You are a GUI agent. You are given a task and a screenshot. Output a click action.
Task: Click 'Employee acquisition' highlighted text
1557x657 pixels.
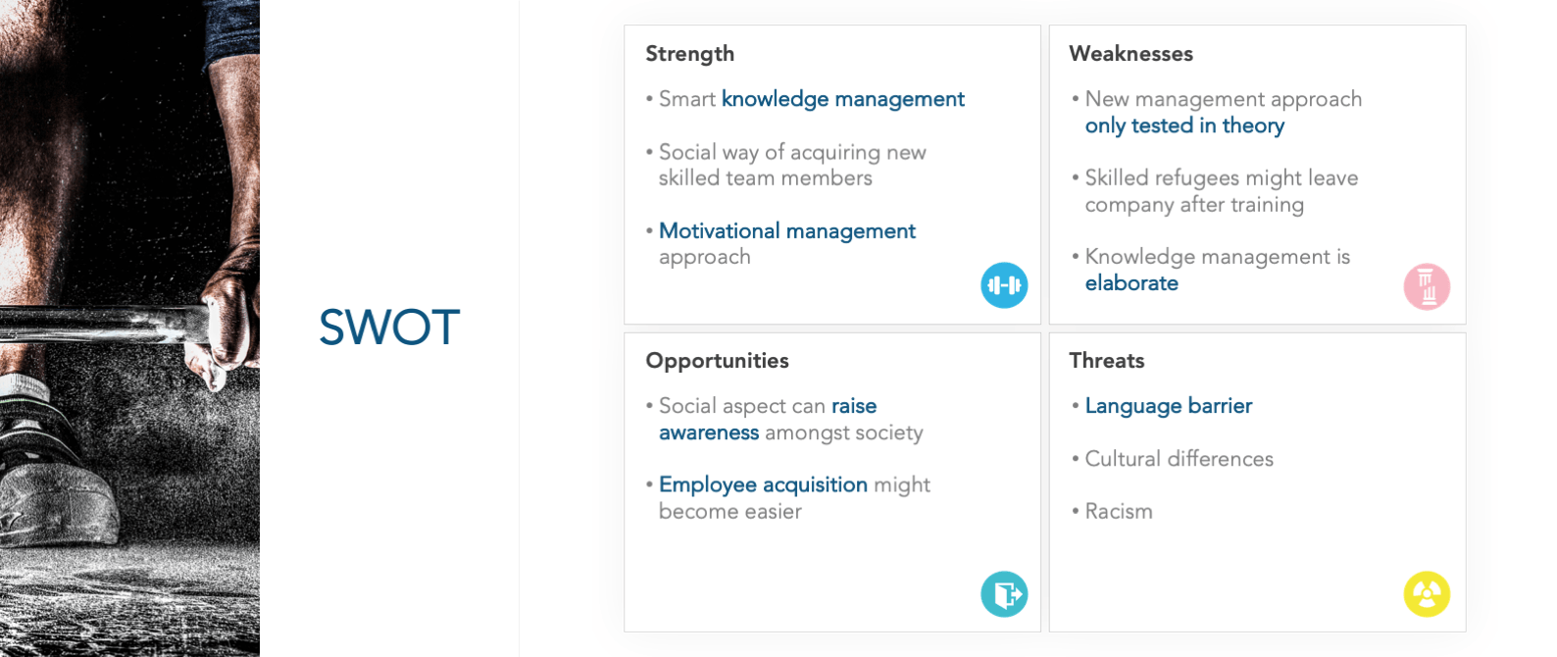click(763, 485)
